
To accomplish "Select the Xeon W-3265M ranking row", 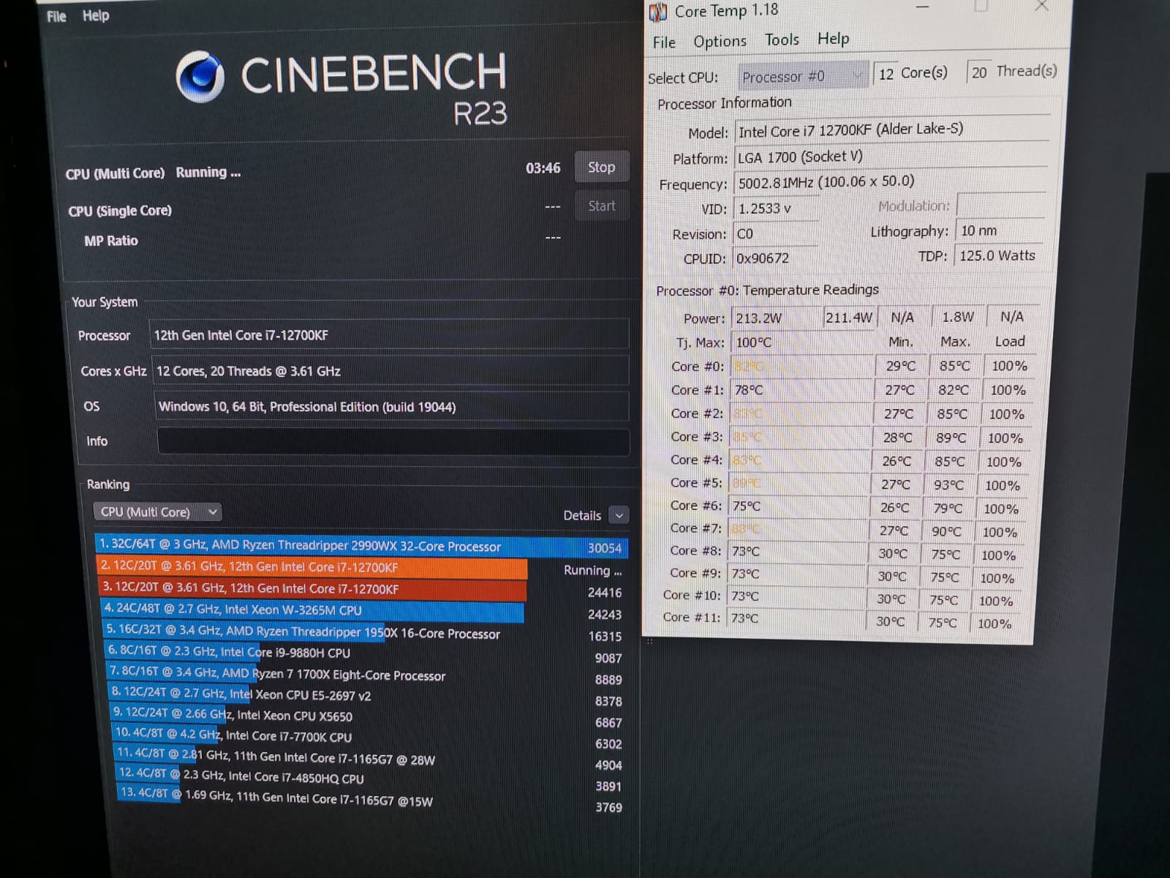I will coord(363,611).
